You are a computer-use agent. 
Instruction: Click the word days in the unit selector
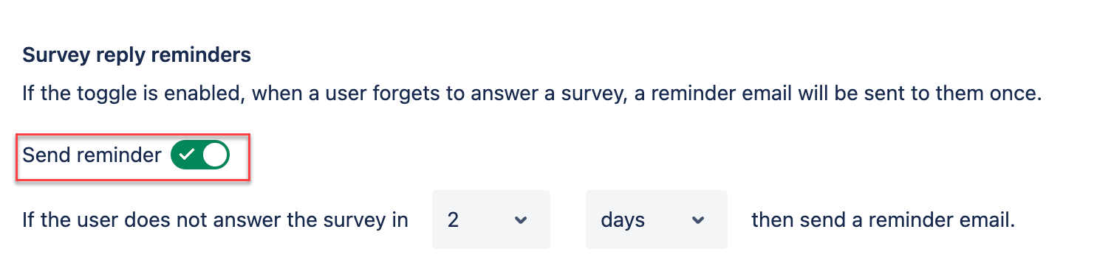[x=623, y=220]
